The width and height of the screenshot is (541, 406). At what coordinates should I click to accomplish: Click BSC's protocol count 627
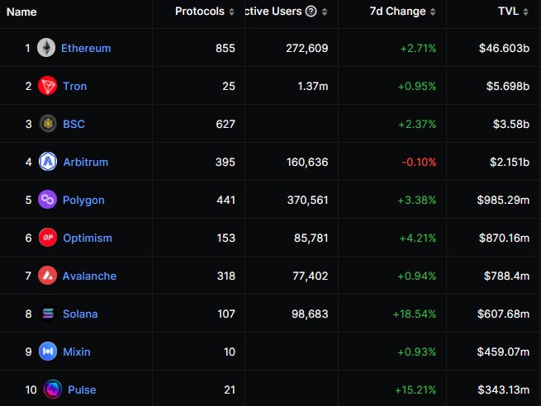coord(225,124)
